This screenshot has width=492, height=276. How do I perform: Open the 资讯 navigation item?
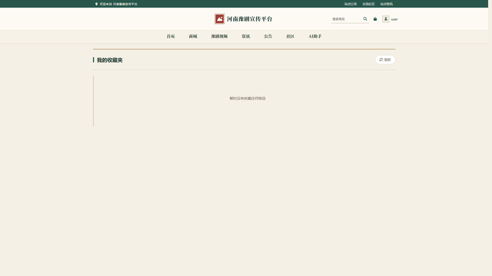coord(245,36)
